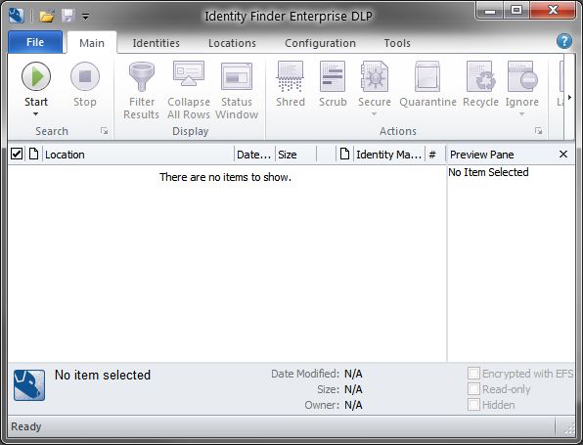The height and width of the screenshot is (445, 583).
Task: Click the Owner N/A value
Action: point(353,405)
